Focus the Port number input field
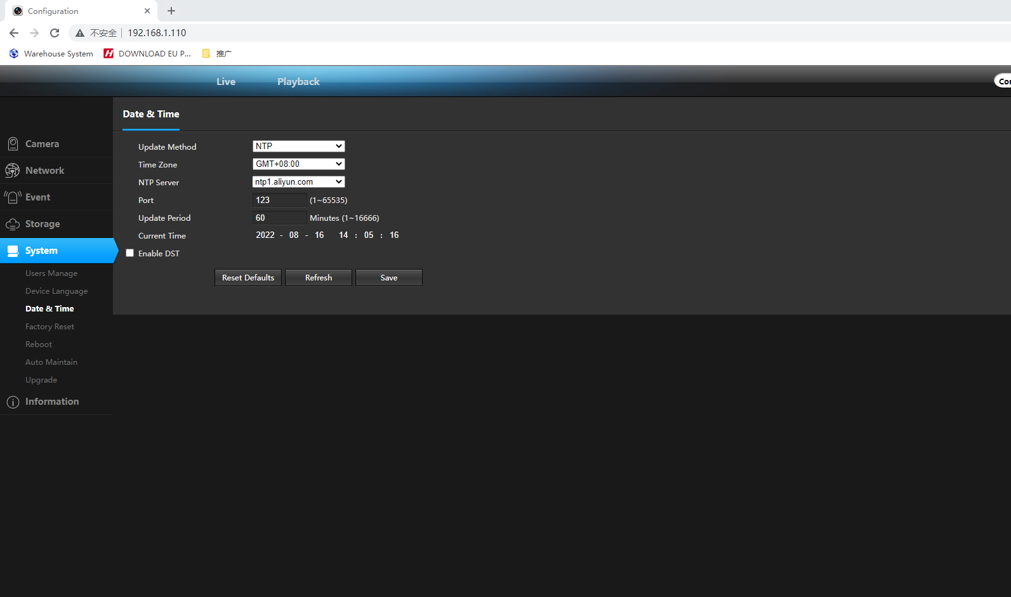 pos(279,200)
